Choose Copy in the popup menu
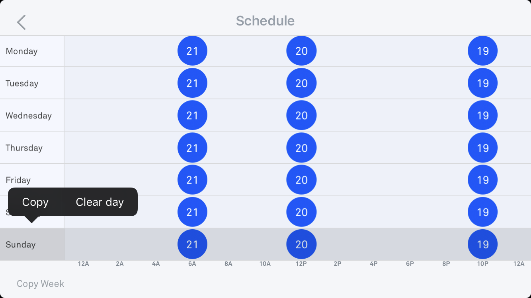Image resolution: width=531 pixels, height=298 pixels. tap(35, 202)
